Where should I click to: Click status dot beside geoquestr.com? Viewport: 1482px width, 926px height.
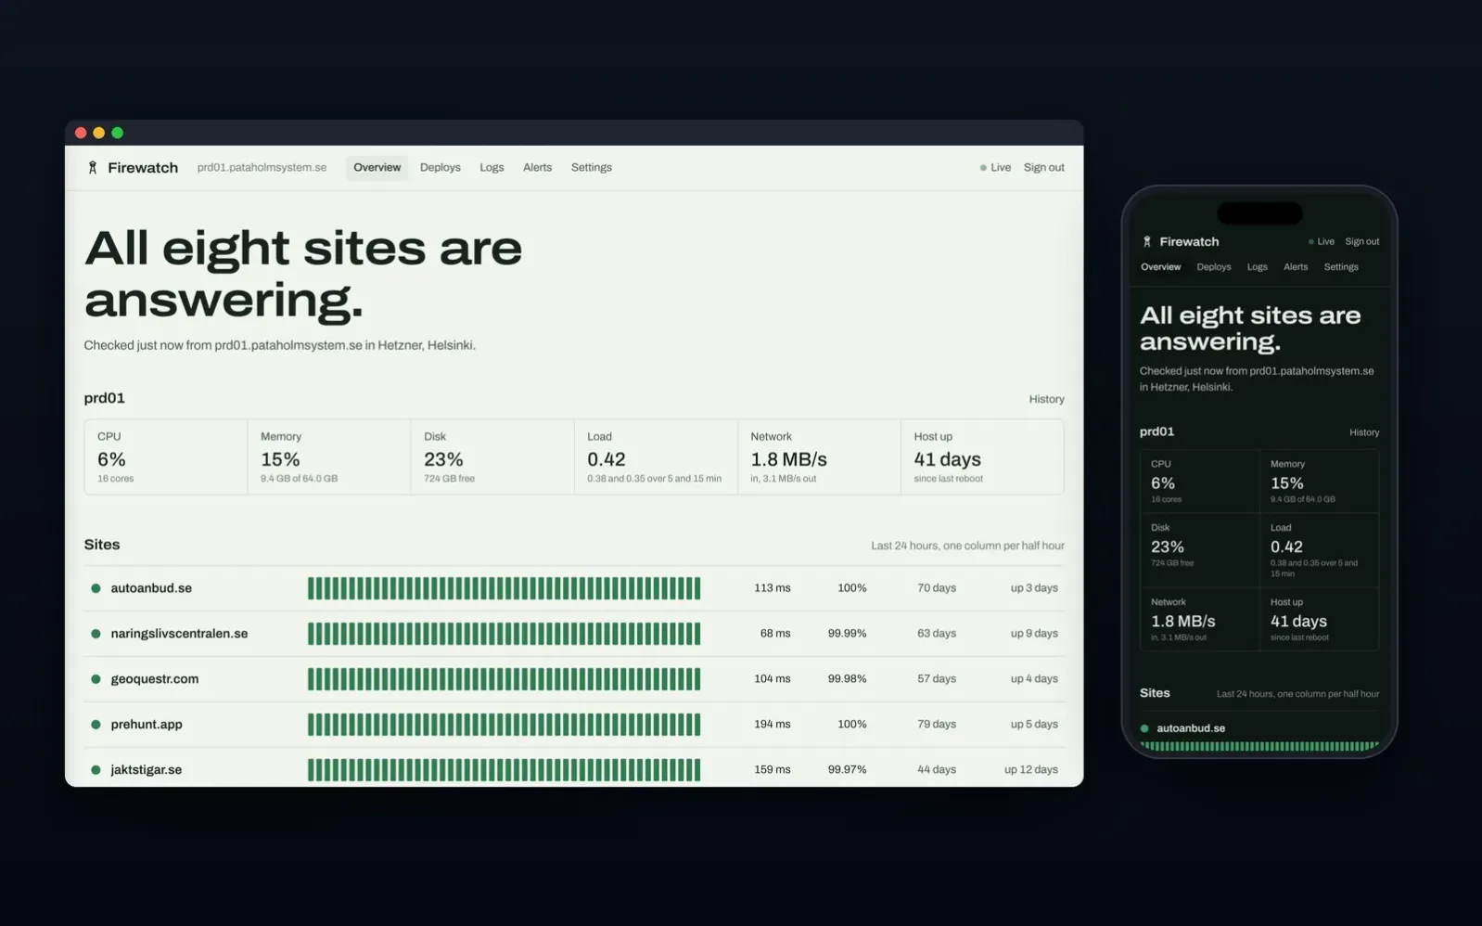[x=96, y=679]
